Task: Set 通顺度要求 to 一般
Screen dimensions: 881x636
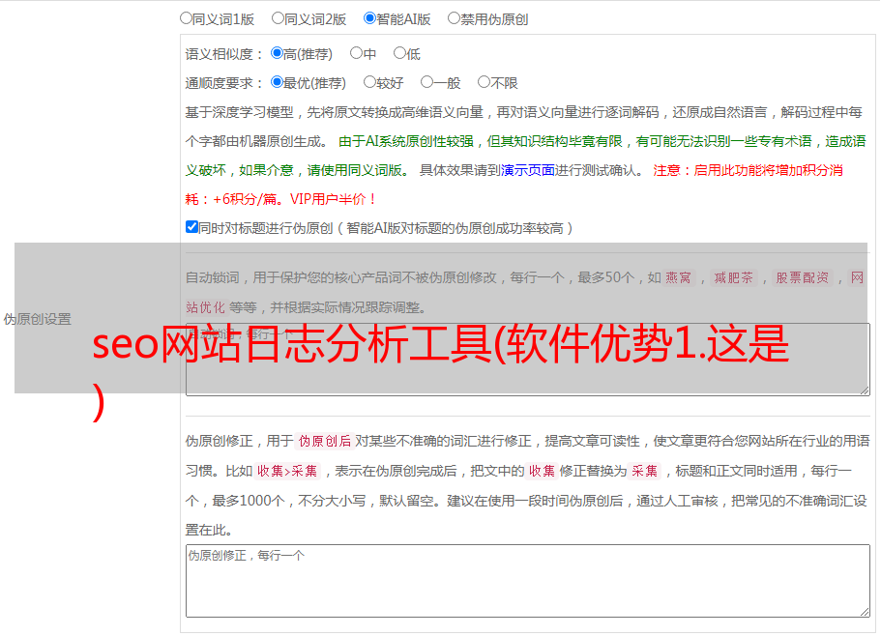Action: (427, 82)
